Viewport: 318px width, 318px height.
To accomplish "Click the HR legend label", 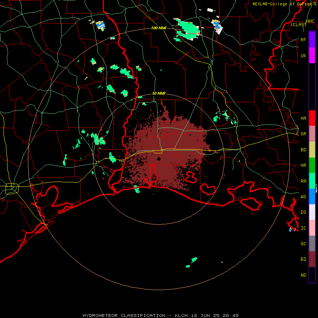I will 303,165.
